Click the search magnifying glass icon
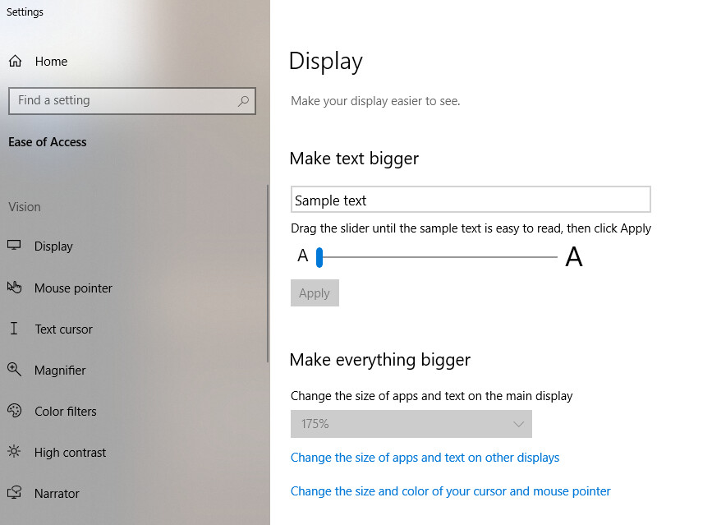This screenshot has width=712, height=525. click(243, 101)
